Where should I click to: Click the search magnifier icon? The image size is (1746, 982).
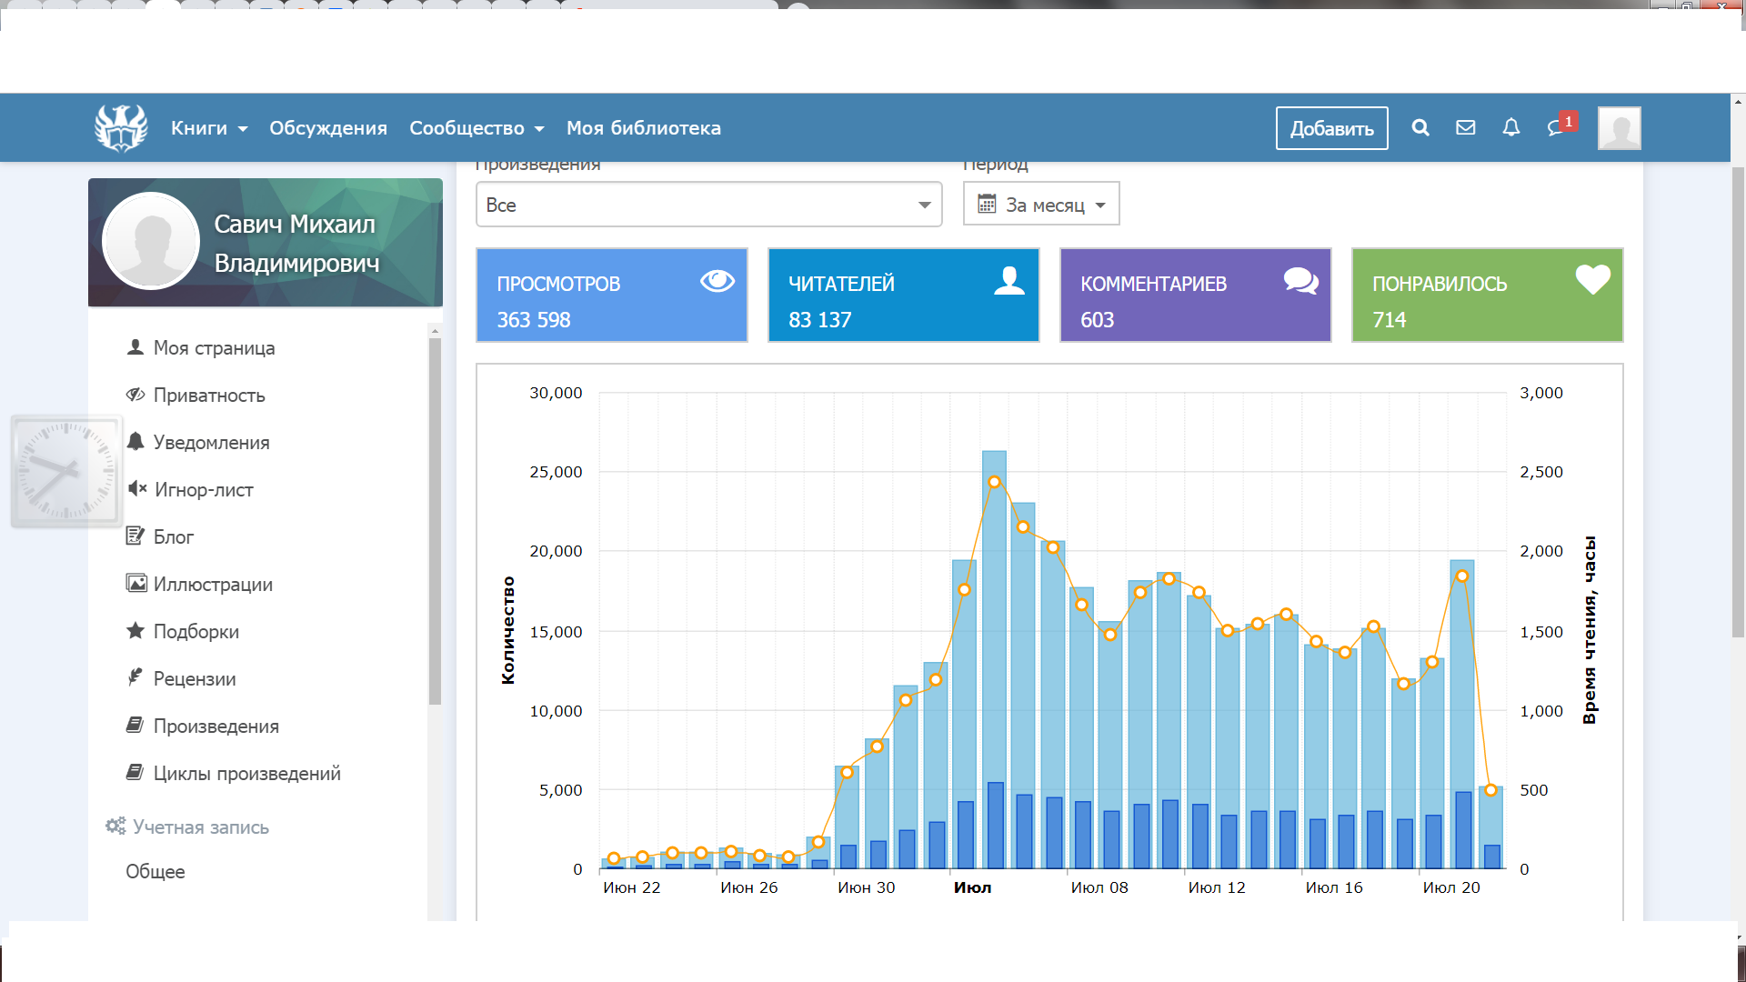[1420, 128]
